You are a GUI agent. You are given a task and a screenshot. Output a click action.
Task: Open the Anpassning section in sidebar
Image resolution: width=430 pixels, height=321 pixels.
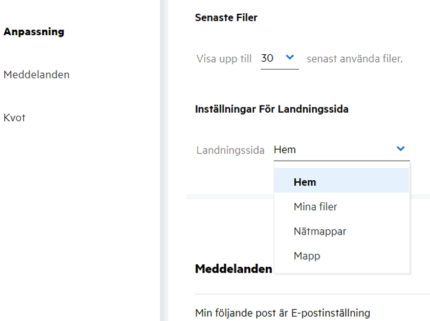pyautogui.click(x=34, y=32)
